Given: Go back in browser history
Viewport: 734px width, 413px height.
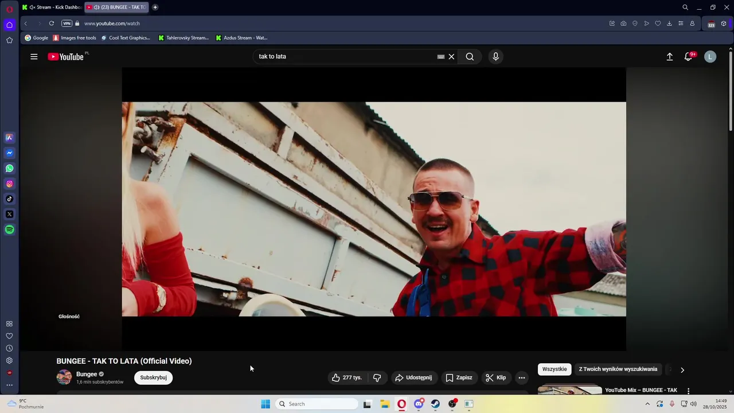Looking at the screenshot, I should (26, 24).
